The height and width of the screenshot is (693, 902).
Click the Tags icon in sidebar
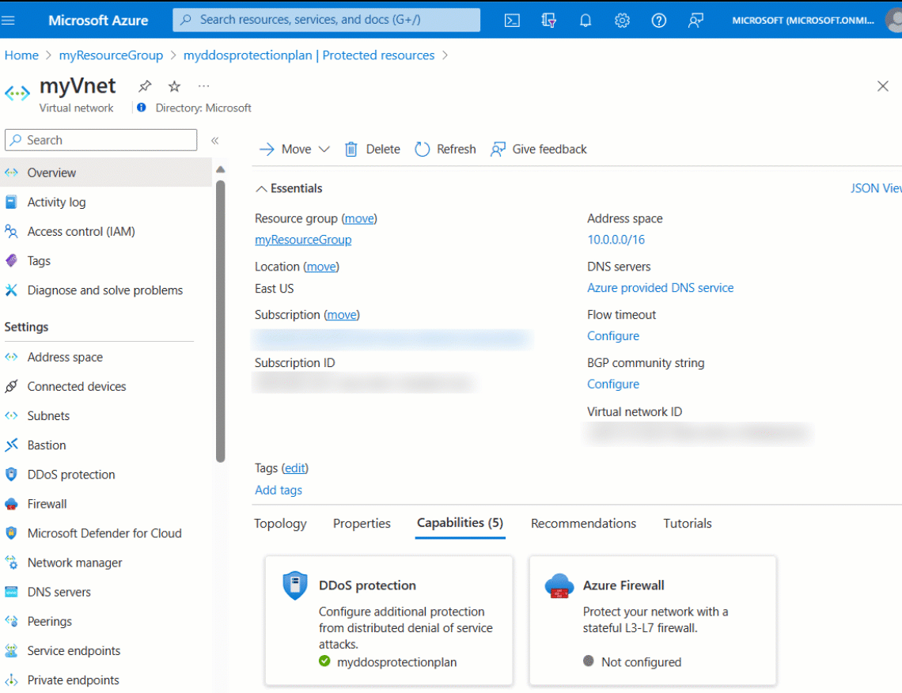tap(11, 260)
